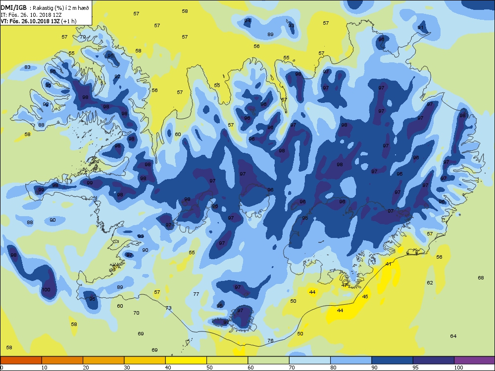
Task: Click the '41' humidity value on the map
Action: tap(389, 264)
